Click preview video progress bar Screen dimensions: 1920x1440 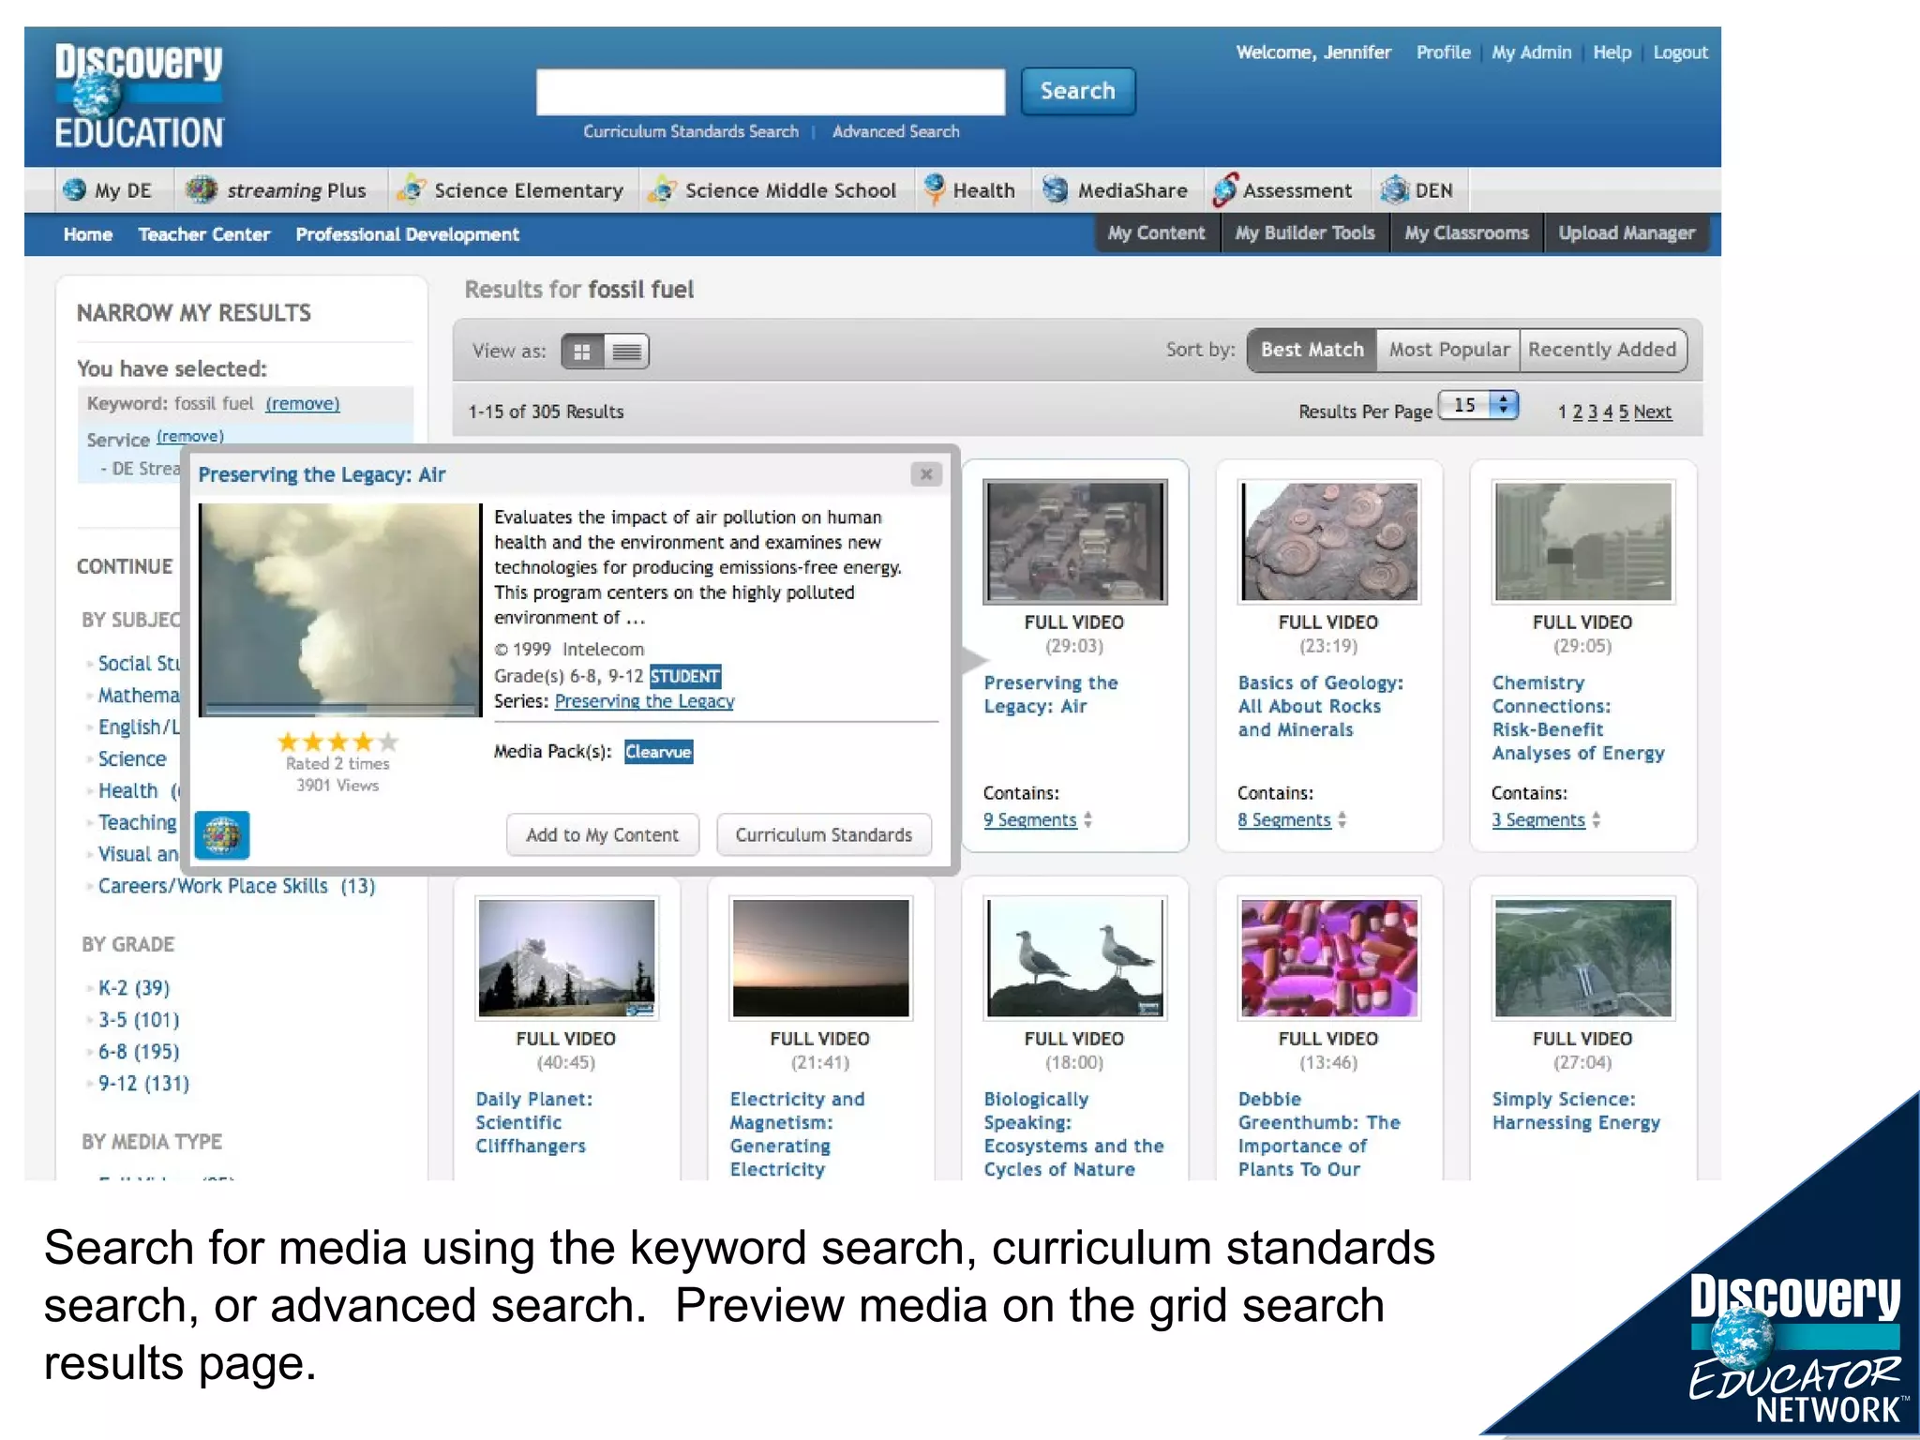tap(339, 711)
